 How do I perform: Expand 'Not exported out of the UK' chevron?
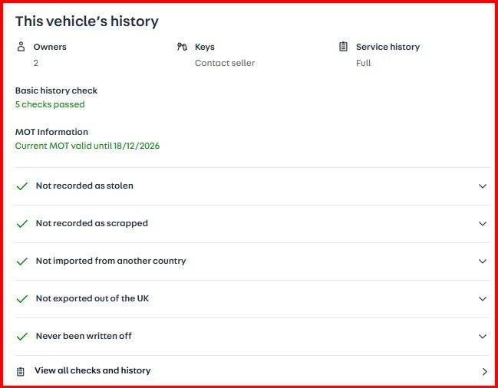pyautogui.click(x=483, y=299)
